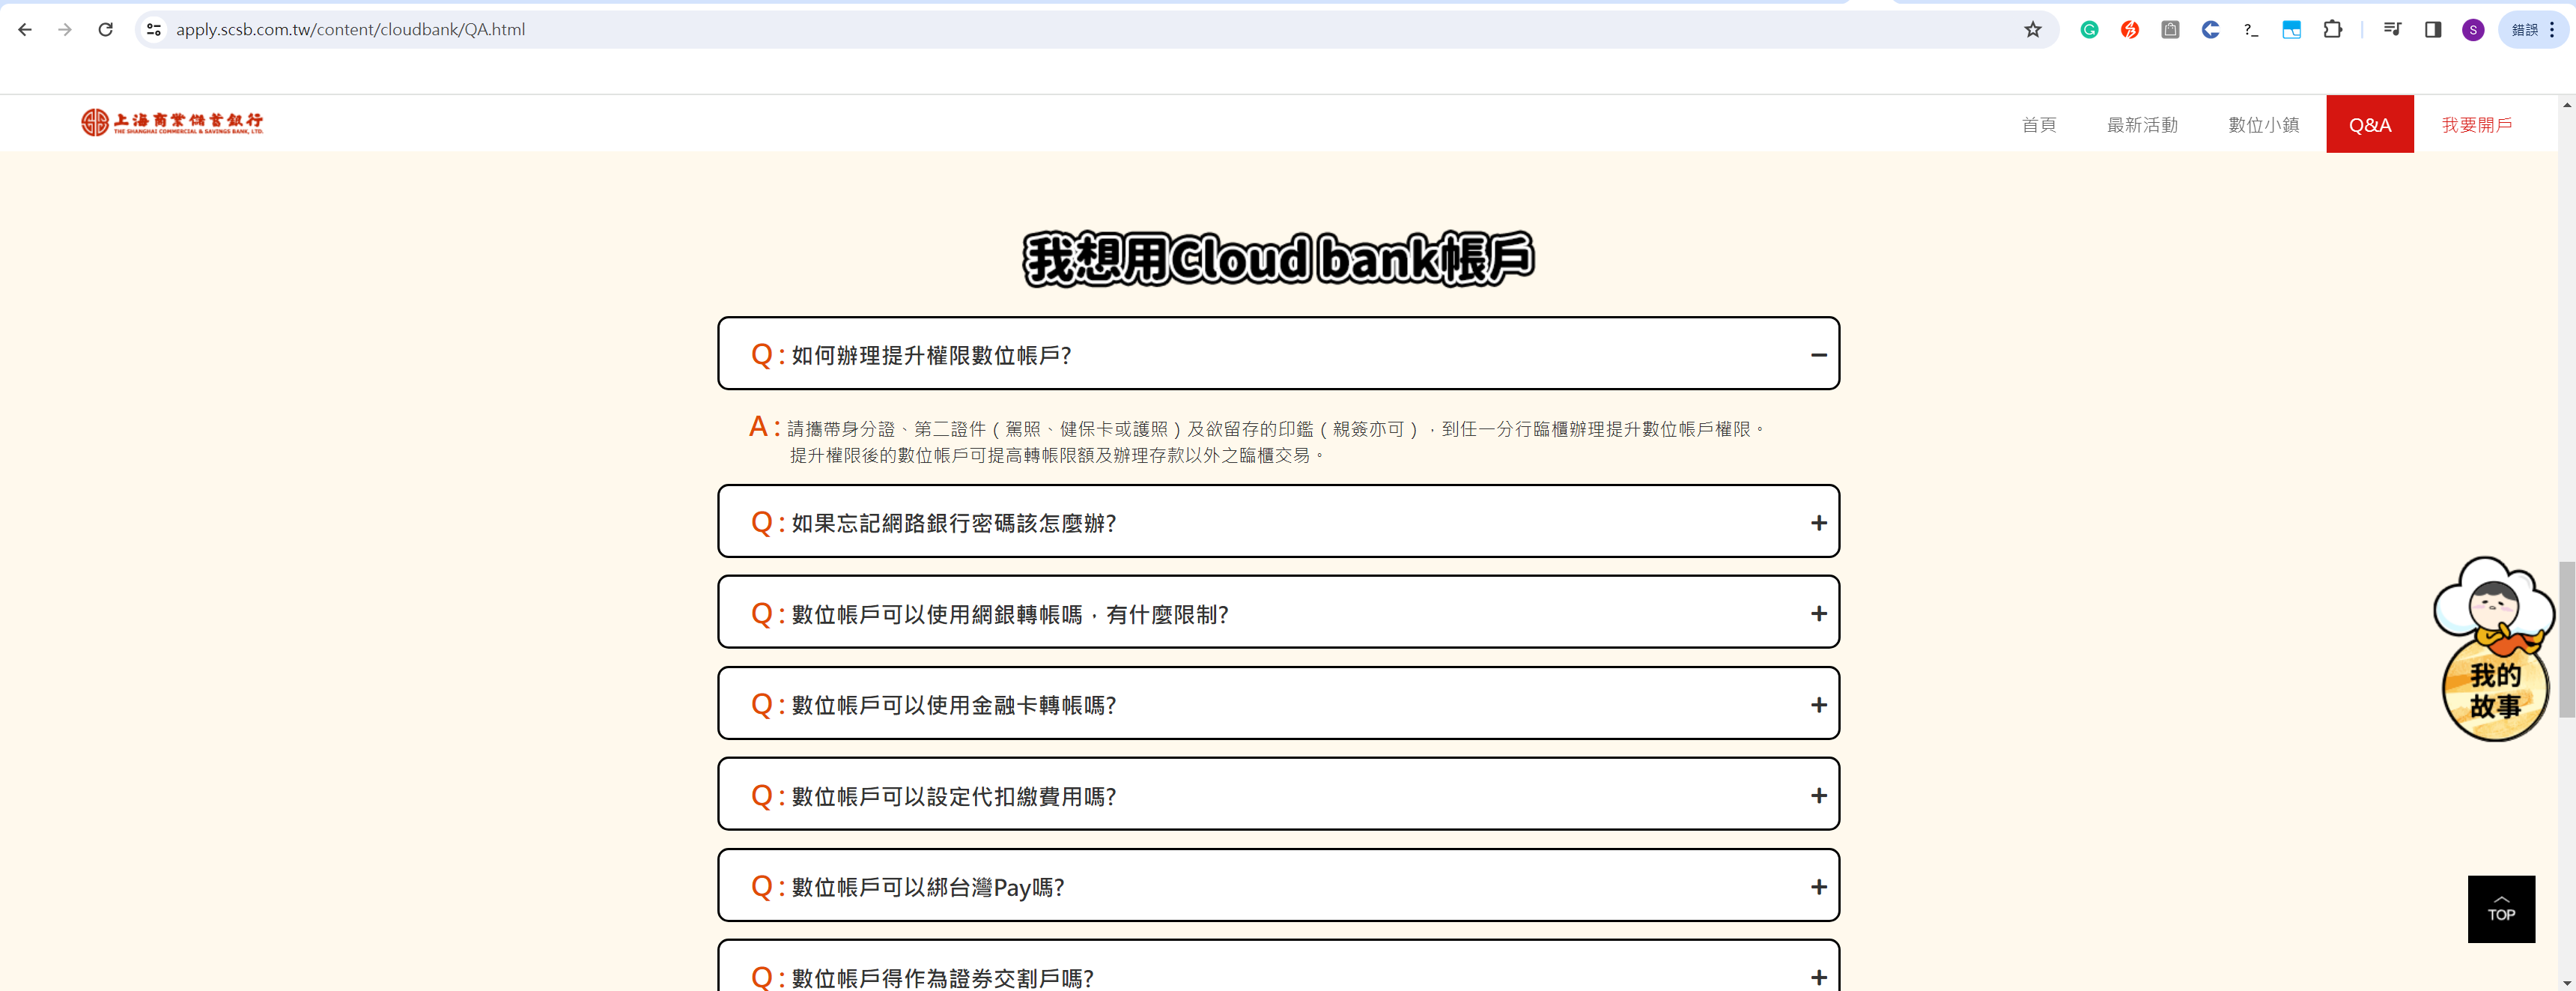
Task: Toggle the browser side panel icon
Action: pyautogui.click(x=2433, y=30)
